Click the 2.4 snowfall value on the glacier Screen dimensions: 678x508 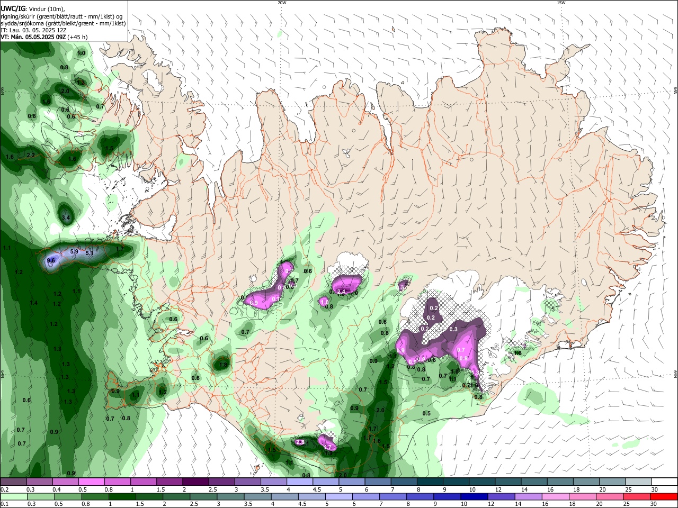tap(341, 292)
